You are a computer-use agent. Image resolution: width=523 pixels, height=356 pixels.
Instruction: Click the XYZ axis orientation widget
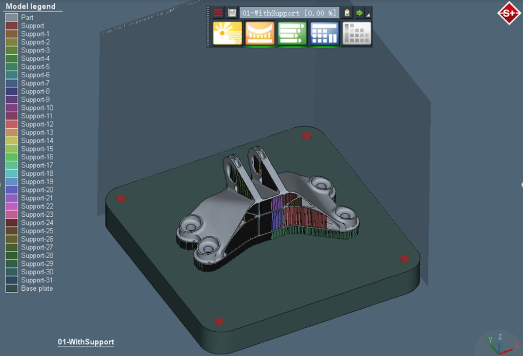(500, 345)
